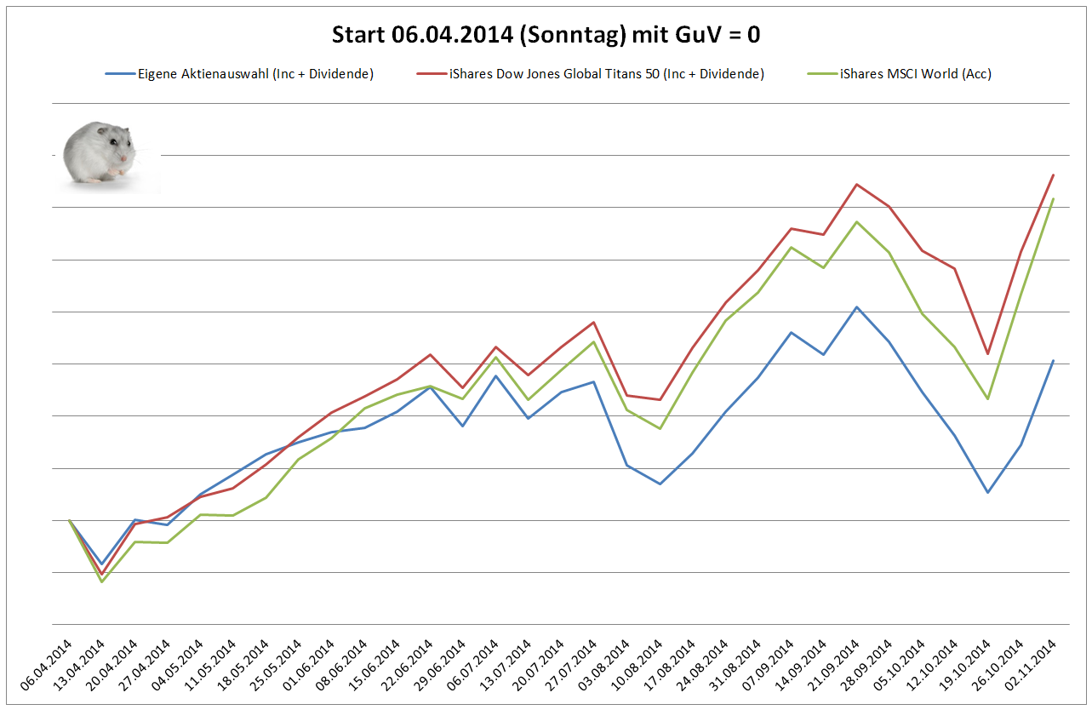1092x710 pixels.
Task: Click red line peak at 21.09.2014
Action: [856, 184]
